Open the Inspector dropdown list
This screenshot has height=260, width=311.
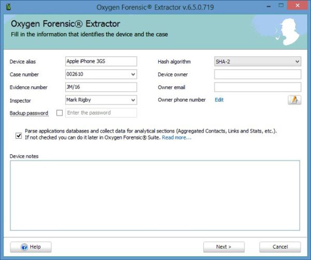click(133, 100)
